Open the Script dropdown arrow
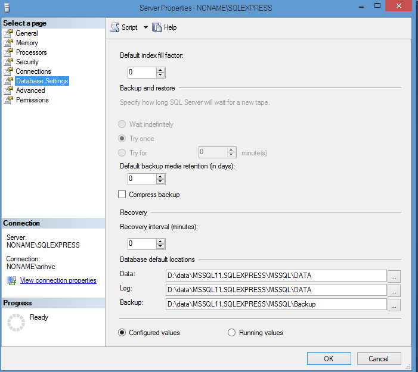The height and width of the screenshot is (372, 418). pyautogui.click(x=145, y=27)
